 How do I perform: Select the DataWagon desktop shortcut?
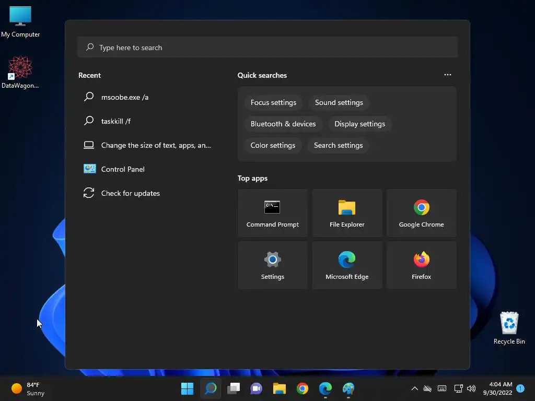coord(20,72)
